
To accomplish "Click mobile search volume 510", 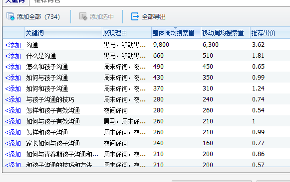I will [x=208, y=56].
